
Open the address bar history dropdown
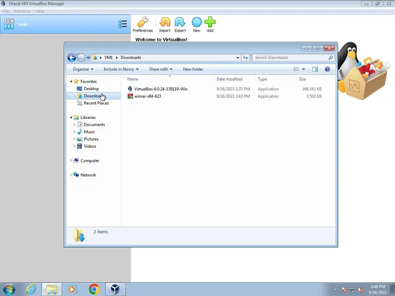pyautogui.click(x=238, y=58)
